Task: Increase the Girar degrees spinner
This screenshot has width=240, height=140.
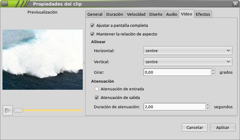Action: pyautogui.click(x=213, y=70)
